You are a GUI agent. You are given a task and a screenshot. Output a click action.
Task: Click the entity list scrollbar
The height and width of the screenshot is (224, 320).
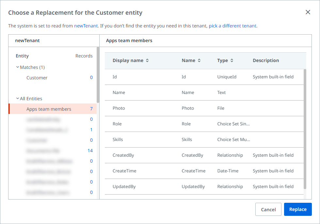pos(98,75)
